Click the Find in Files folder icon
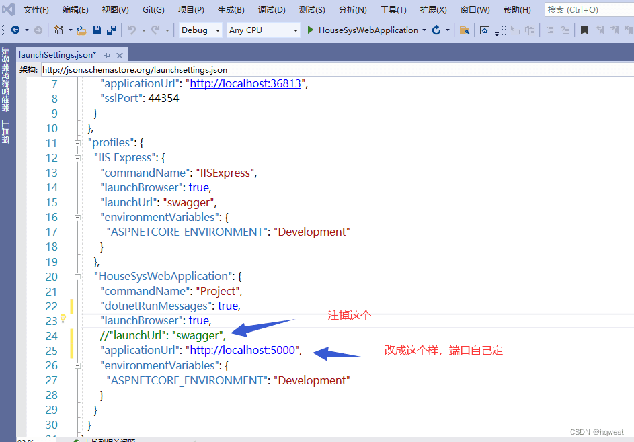 point(465,30)
